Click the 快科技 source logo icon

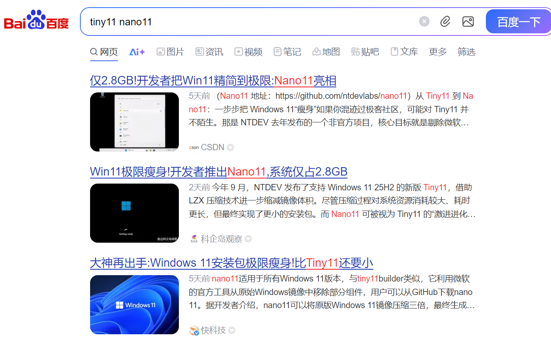(x=194, y=330)
